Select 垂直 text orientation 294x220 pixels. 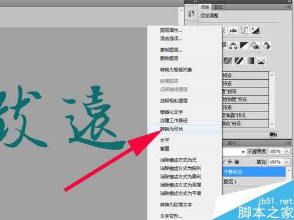(x=165, y=148)
